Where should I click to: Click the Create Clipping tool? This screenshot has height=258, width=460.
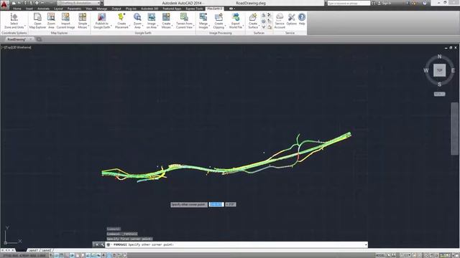(218, 21)
